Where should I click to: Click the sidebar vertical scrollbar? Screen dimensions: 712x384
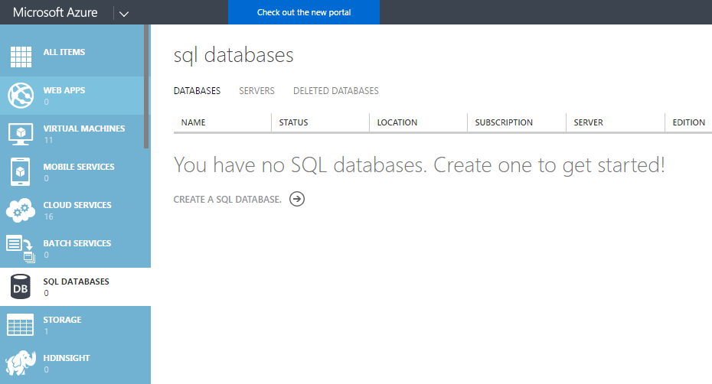coord(146,86)
